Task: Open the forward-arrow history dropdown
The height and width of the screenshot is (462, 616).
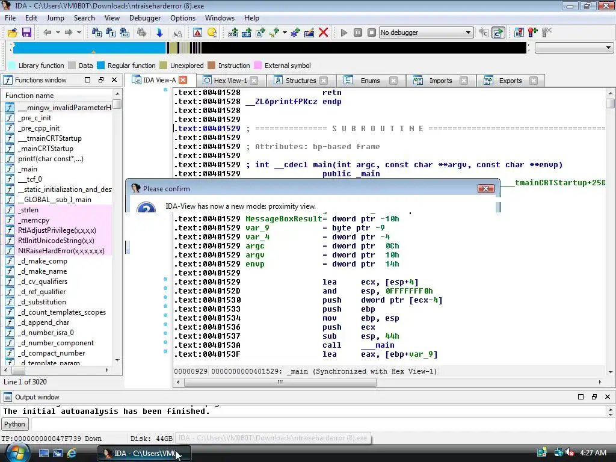Action: (79, 32)
